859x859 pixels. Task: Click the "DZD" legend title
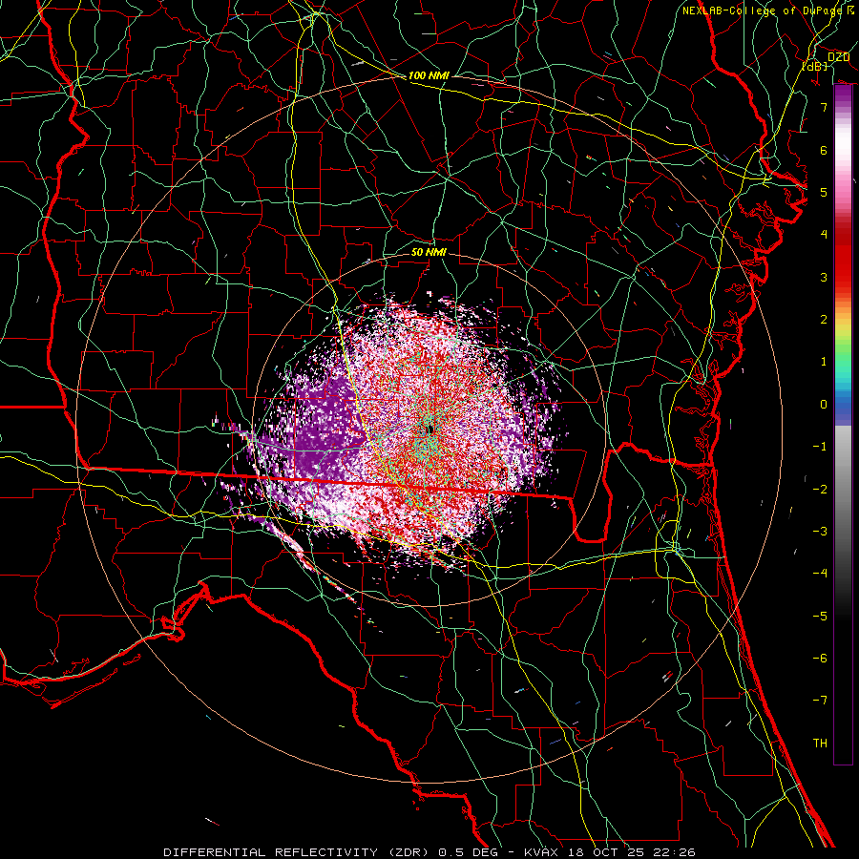[838, 57]
